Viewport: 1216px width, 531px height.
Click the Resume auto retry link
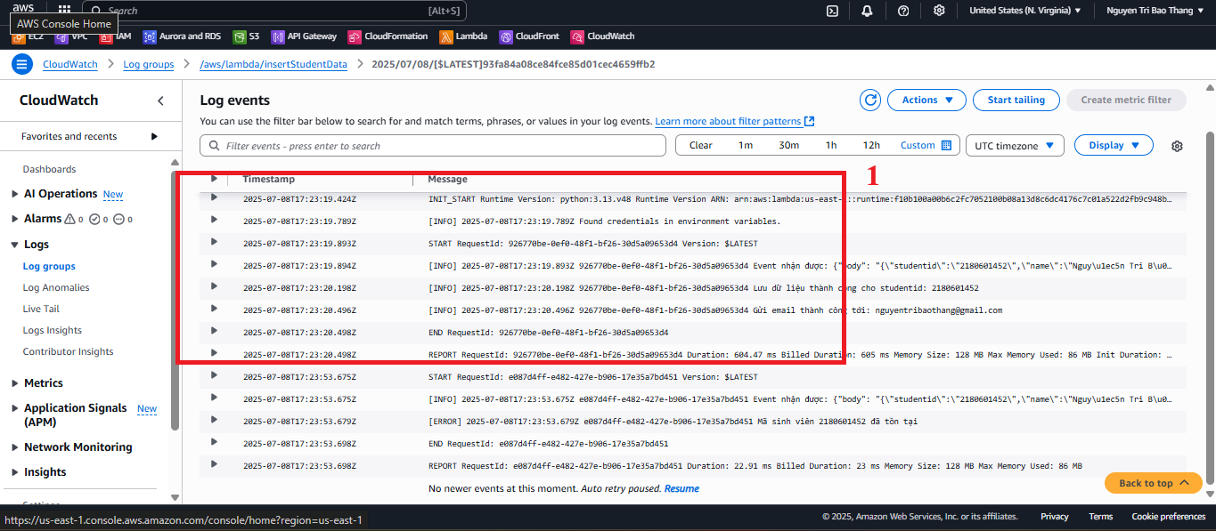coord(681,488)
